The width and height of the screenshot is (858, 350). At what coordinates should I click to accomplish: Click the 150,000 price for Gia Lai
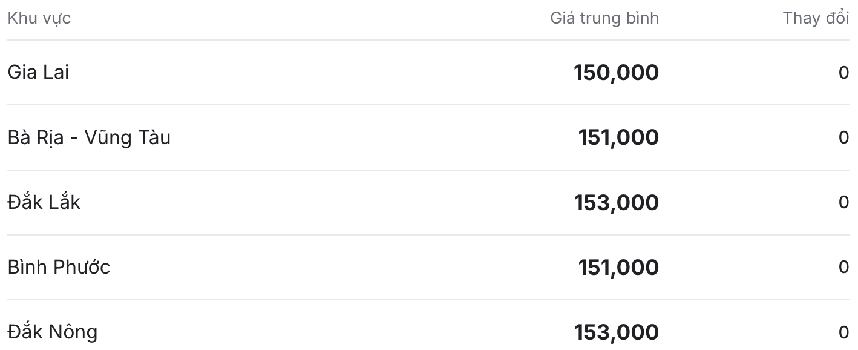pos(616,73)
